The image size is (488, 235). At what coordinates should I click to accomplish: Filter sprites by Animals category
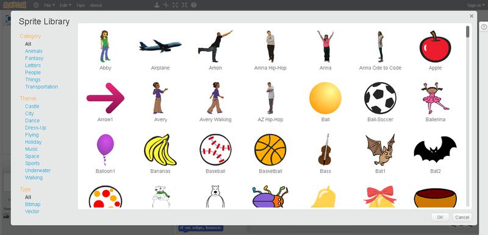[x=34, y=51]
